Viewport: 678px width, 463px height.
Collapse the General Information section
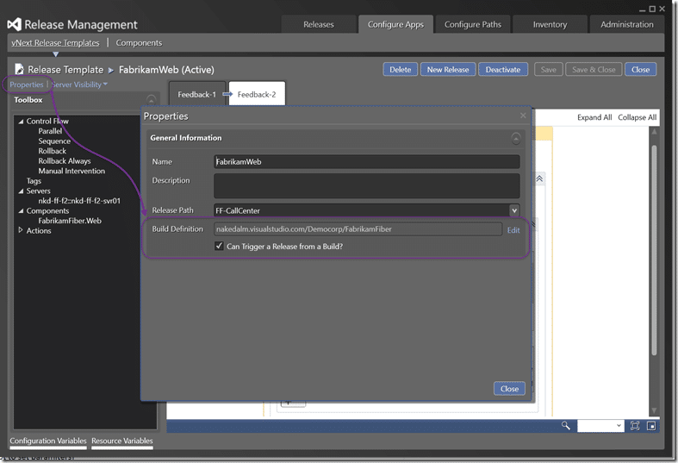(x=516, y=139)
